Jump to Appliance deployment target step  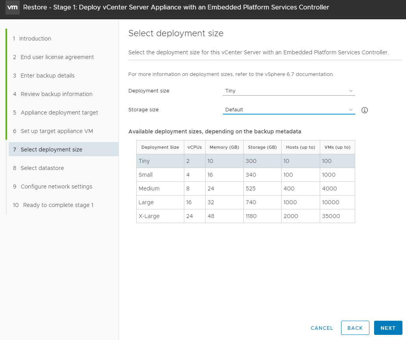point(59,113)
